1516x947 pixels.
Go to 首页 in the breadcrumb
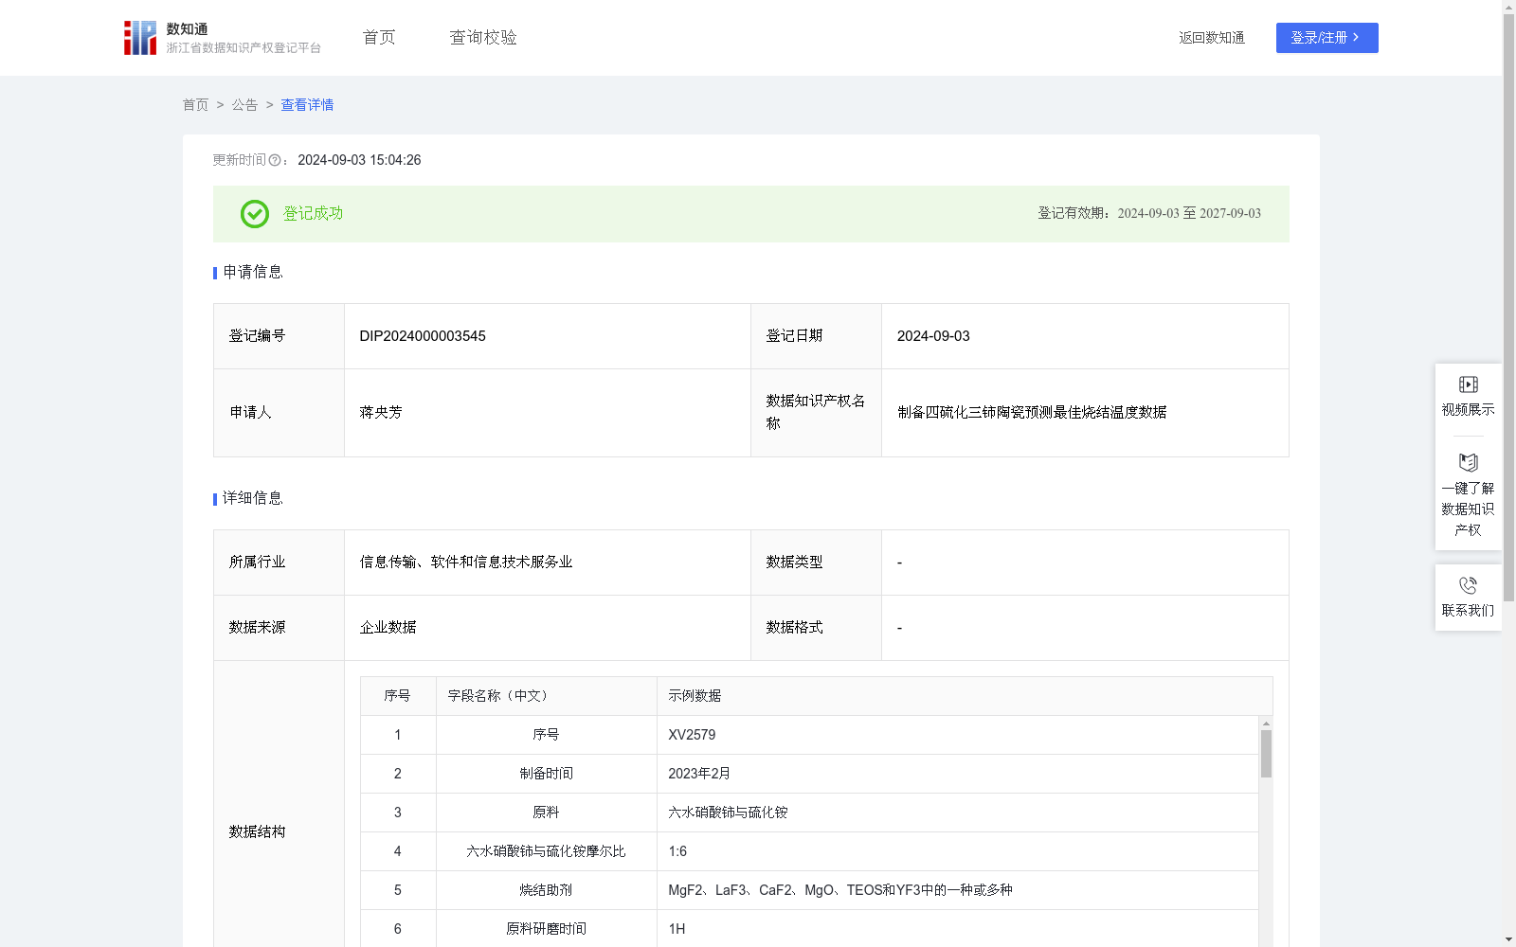[x=196, y=105]
